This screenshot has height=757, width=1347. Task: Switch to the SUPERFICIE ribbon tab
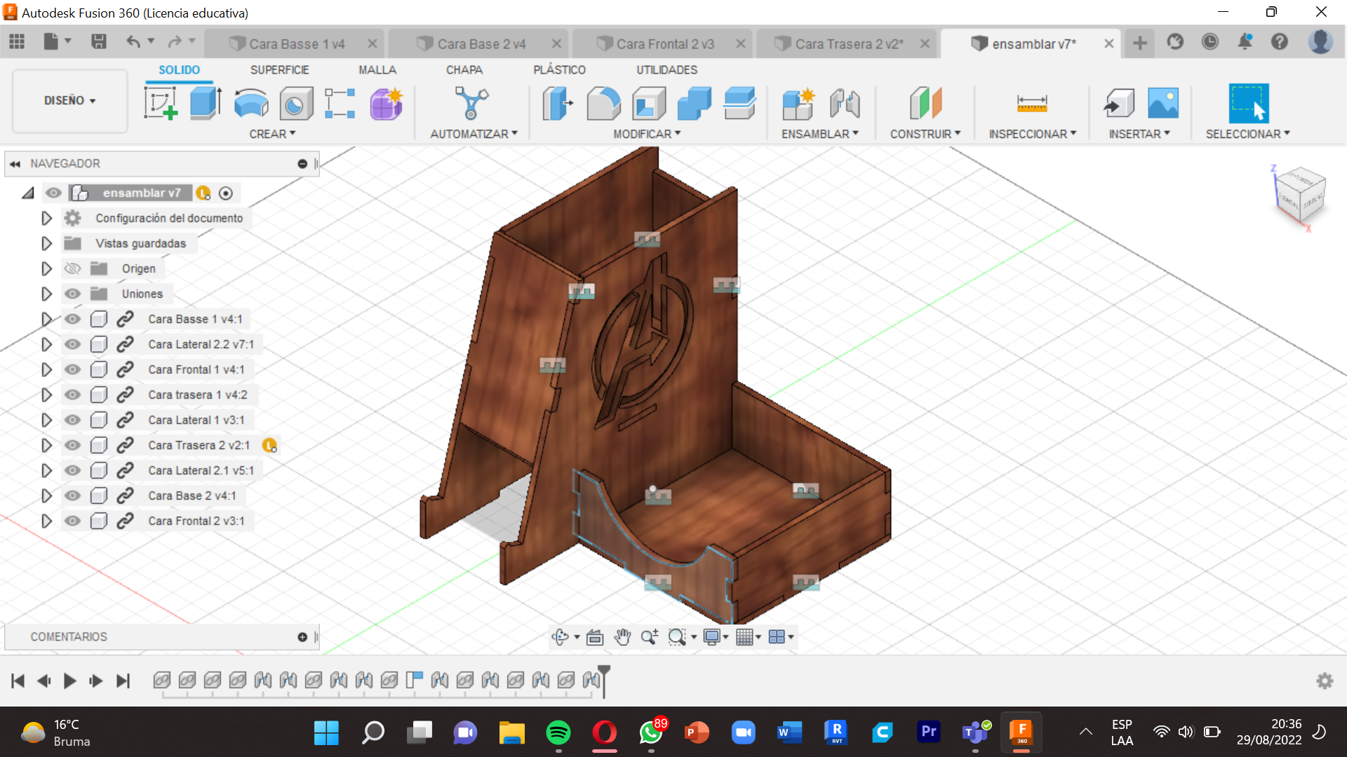click(279, 69)
